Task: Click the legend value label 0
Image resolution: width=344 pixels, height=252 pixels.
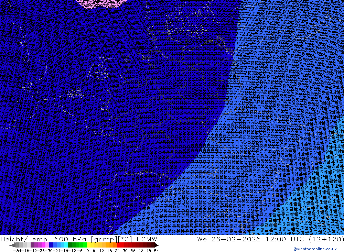Action: coord(87,251)
